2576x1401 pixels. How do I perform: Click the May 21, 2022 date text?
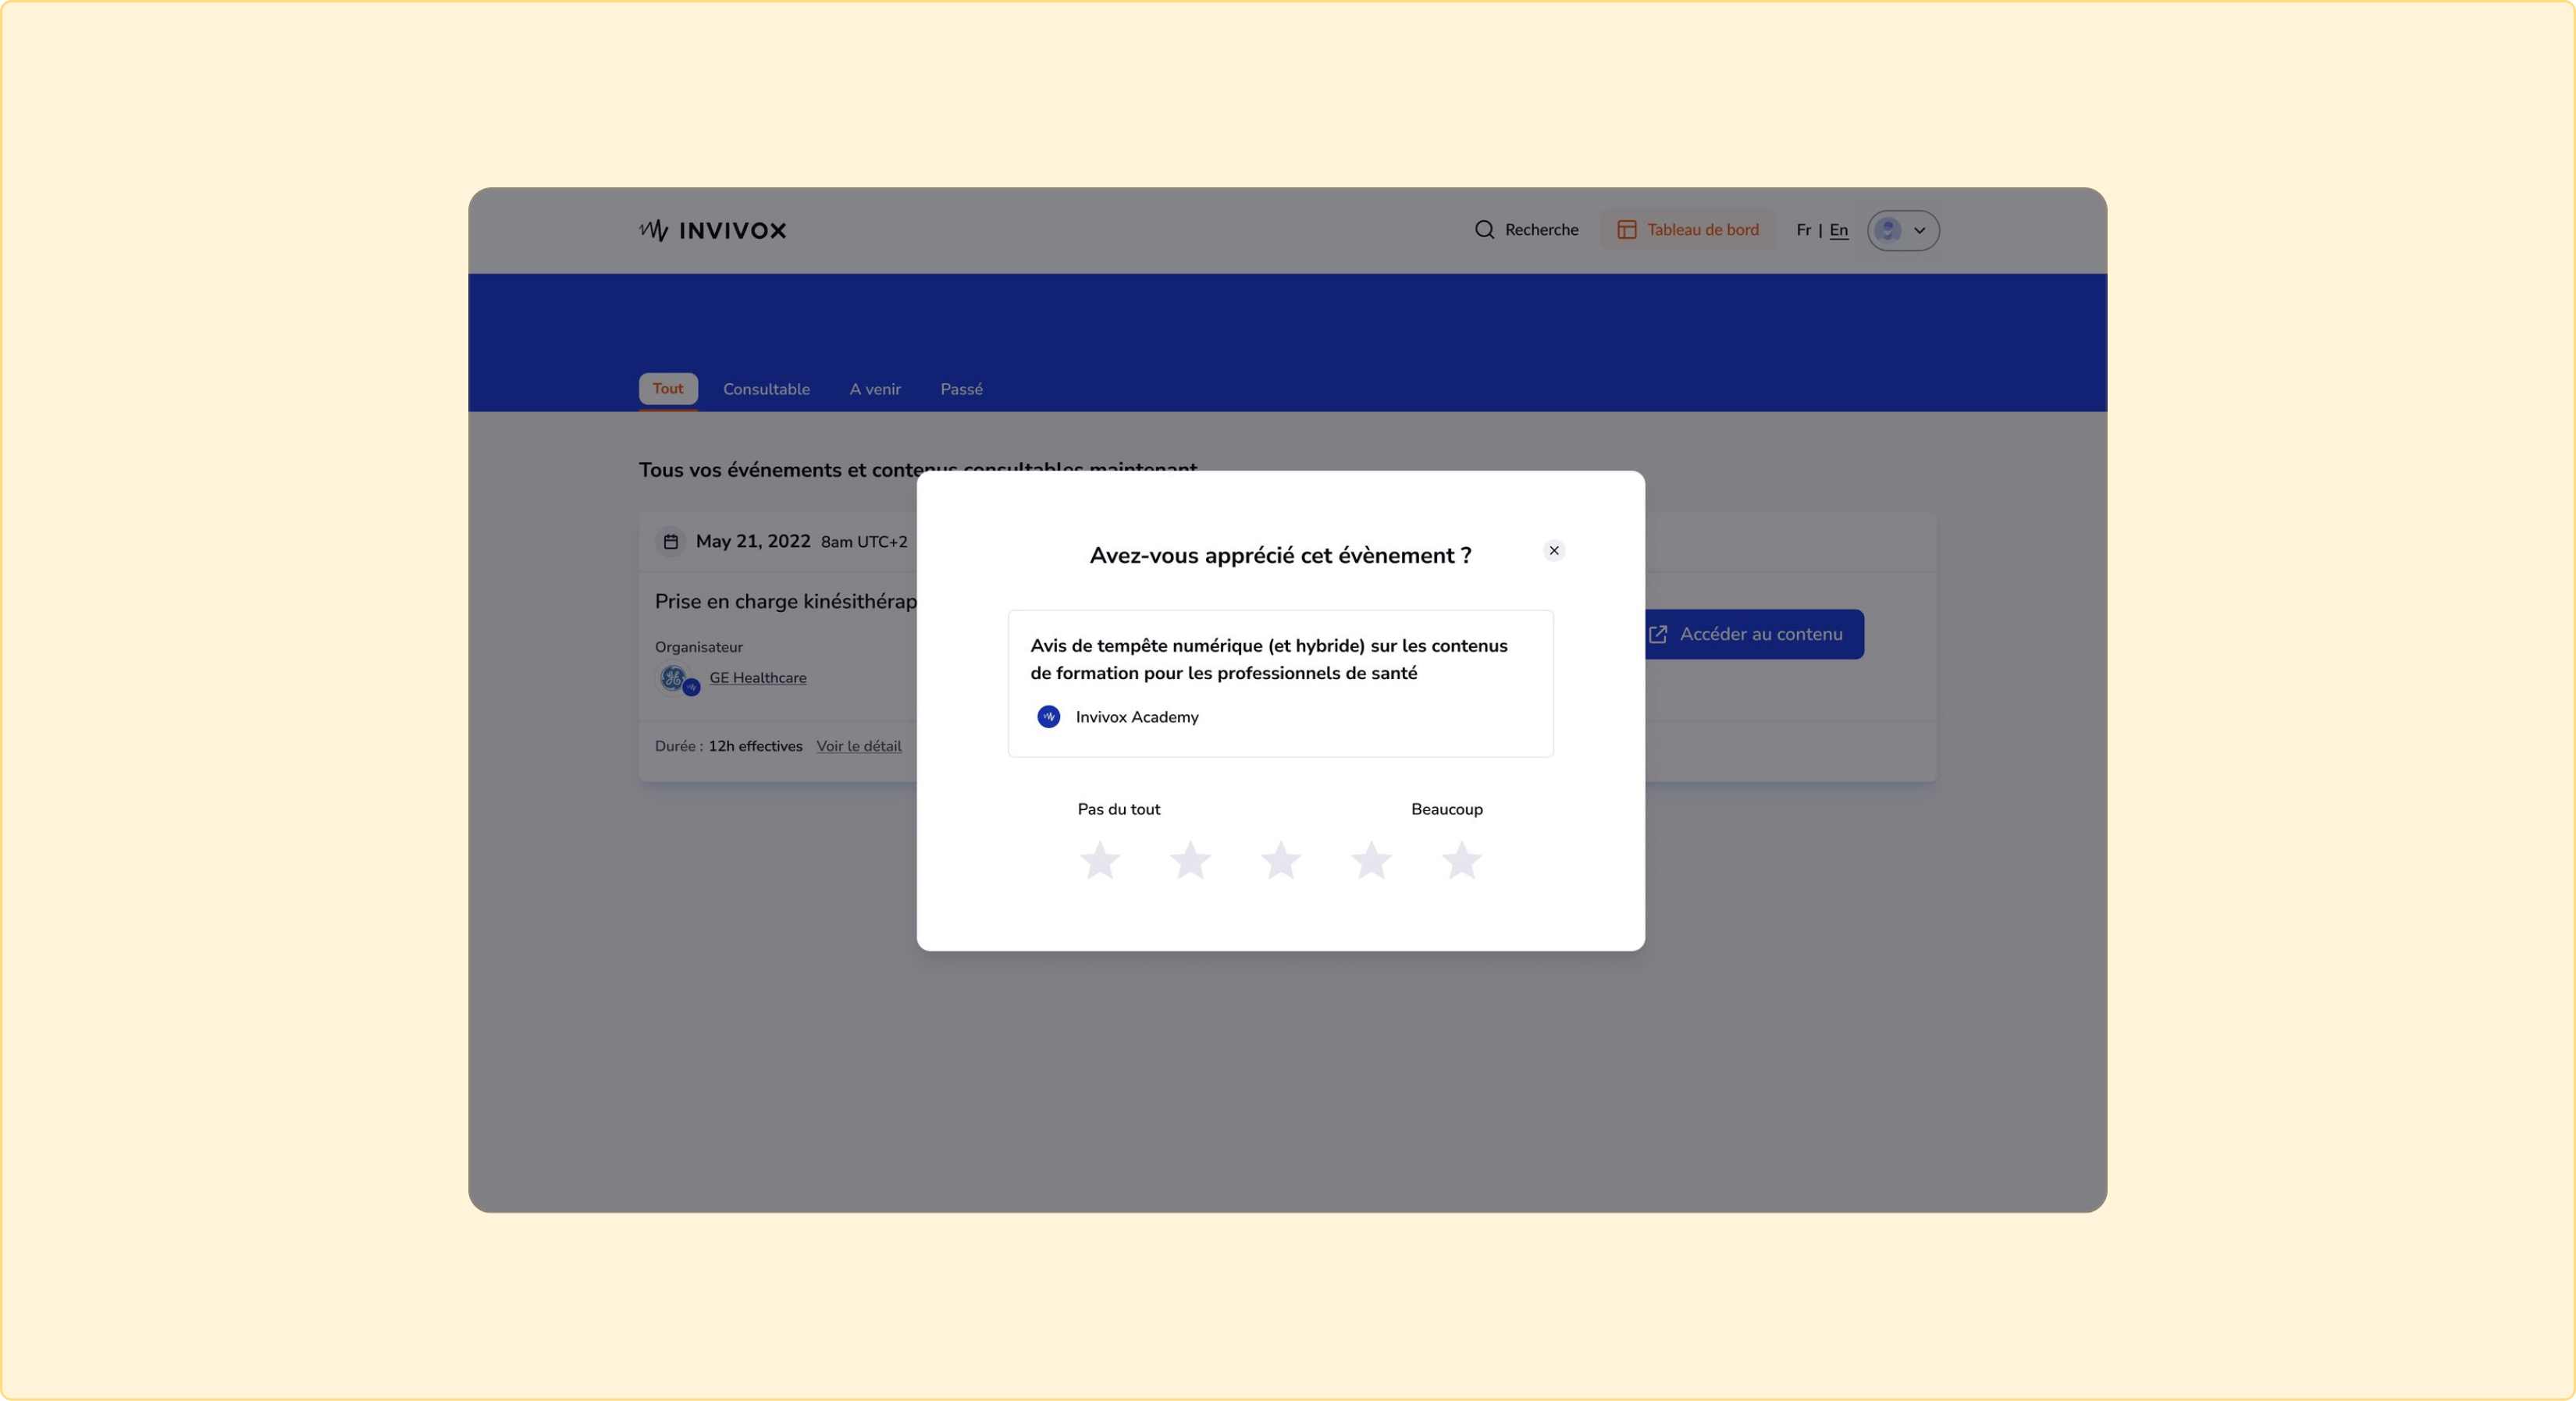(753, 541)
